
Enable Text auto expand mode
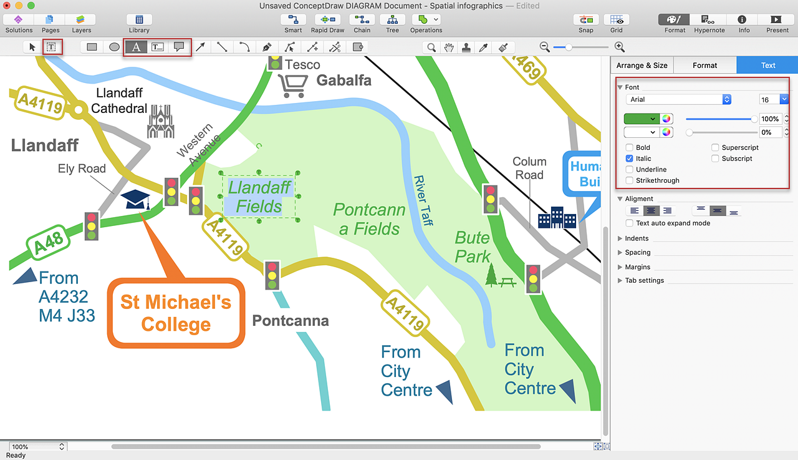(x=630, y=223)
